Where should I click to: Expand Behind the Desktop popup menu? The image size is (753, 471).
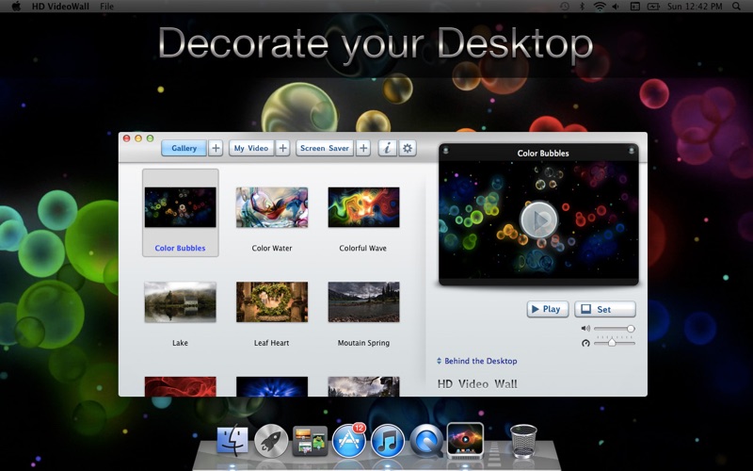(477, 361)
